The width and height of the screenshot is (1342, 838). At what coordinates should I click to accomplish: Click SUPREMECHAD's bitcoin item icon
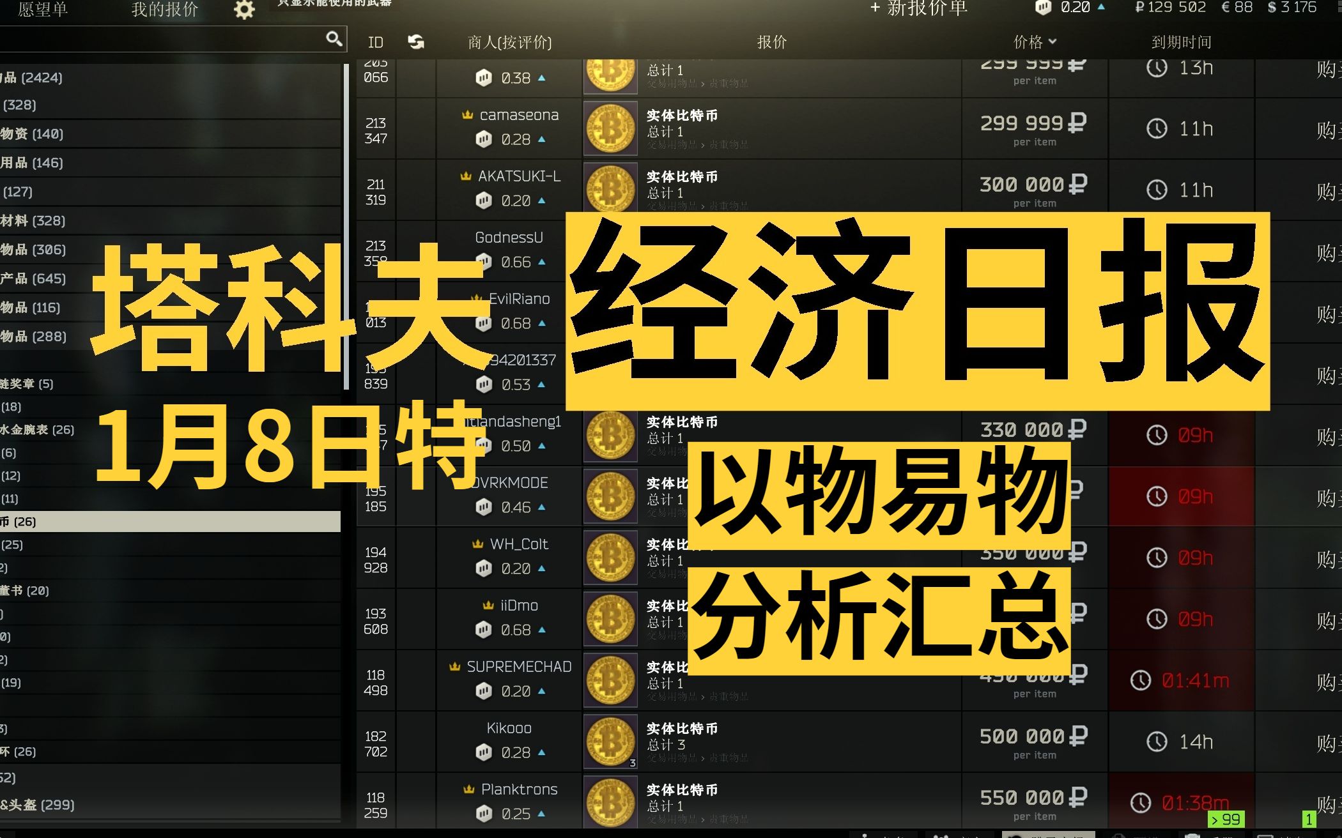point(610,680)
